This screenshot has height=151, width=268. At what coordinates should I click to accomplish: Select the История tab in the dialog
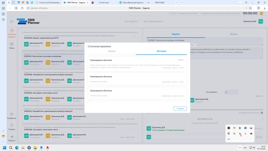coord(161,51)
